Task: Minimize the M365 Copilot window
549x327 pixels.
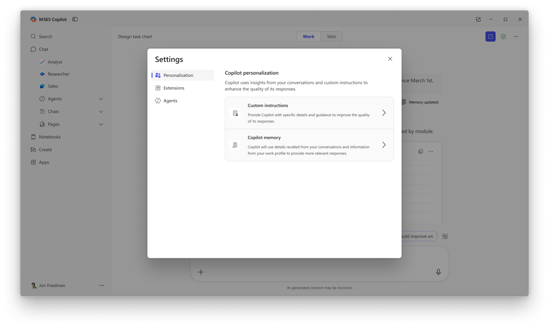Action: coord(491,19)
